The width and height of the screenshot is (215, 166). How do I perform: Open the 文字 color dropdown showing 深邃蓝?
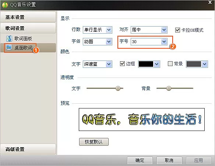pos(98,64)
